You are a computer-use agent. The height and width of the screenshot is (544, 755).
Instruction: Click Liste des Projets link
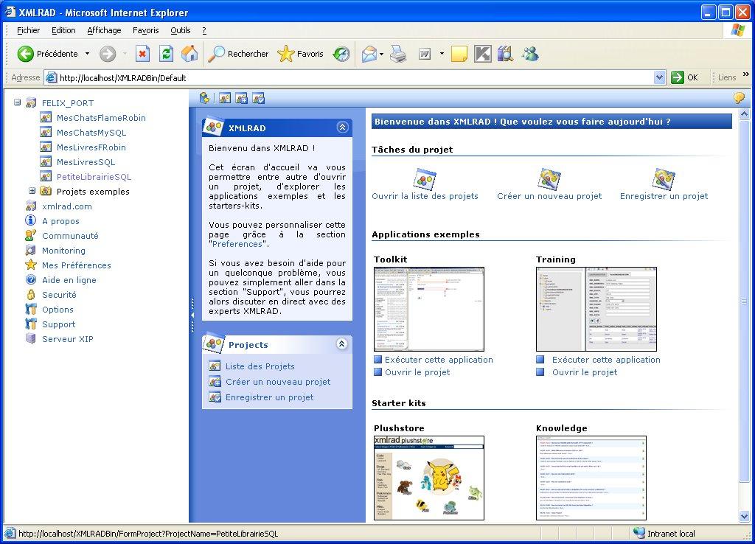click(x=260, y=366)
